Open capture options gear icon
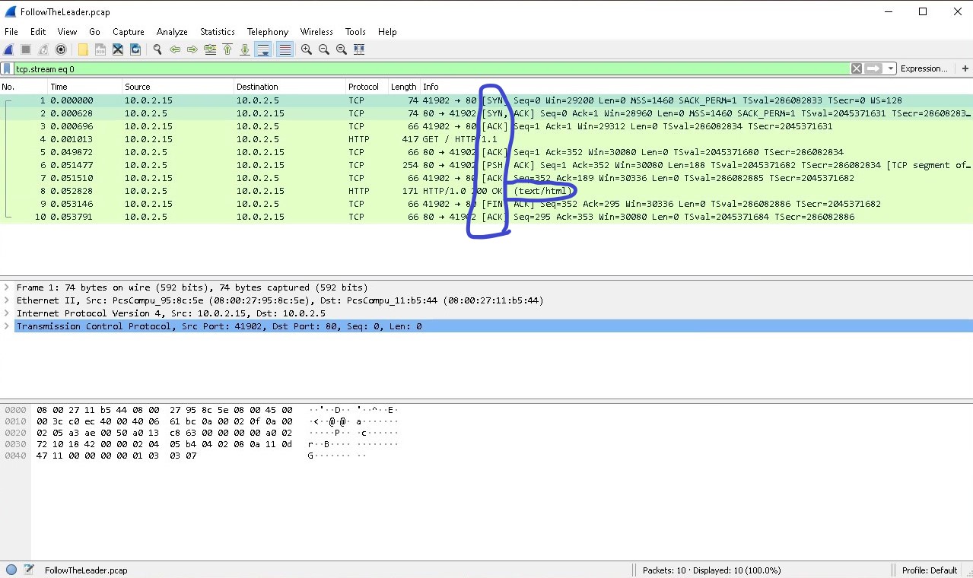This screenshot has height=578, width=973. 61,49
